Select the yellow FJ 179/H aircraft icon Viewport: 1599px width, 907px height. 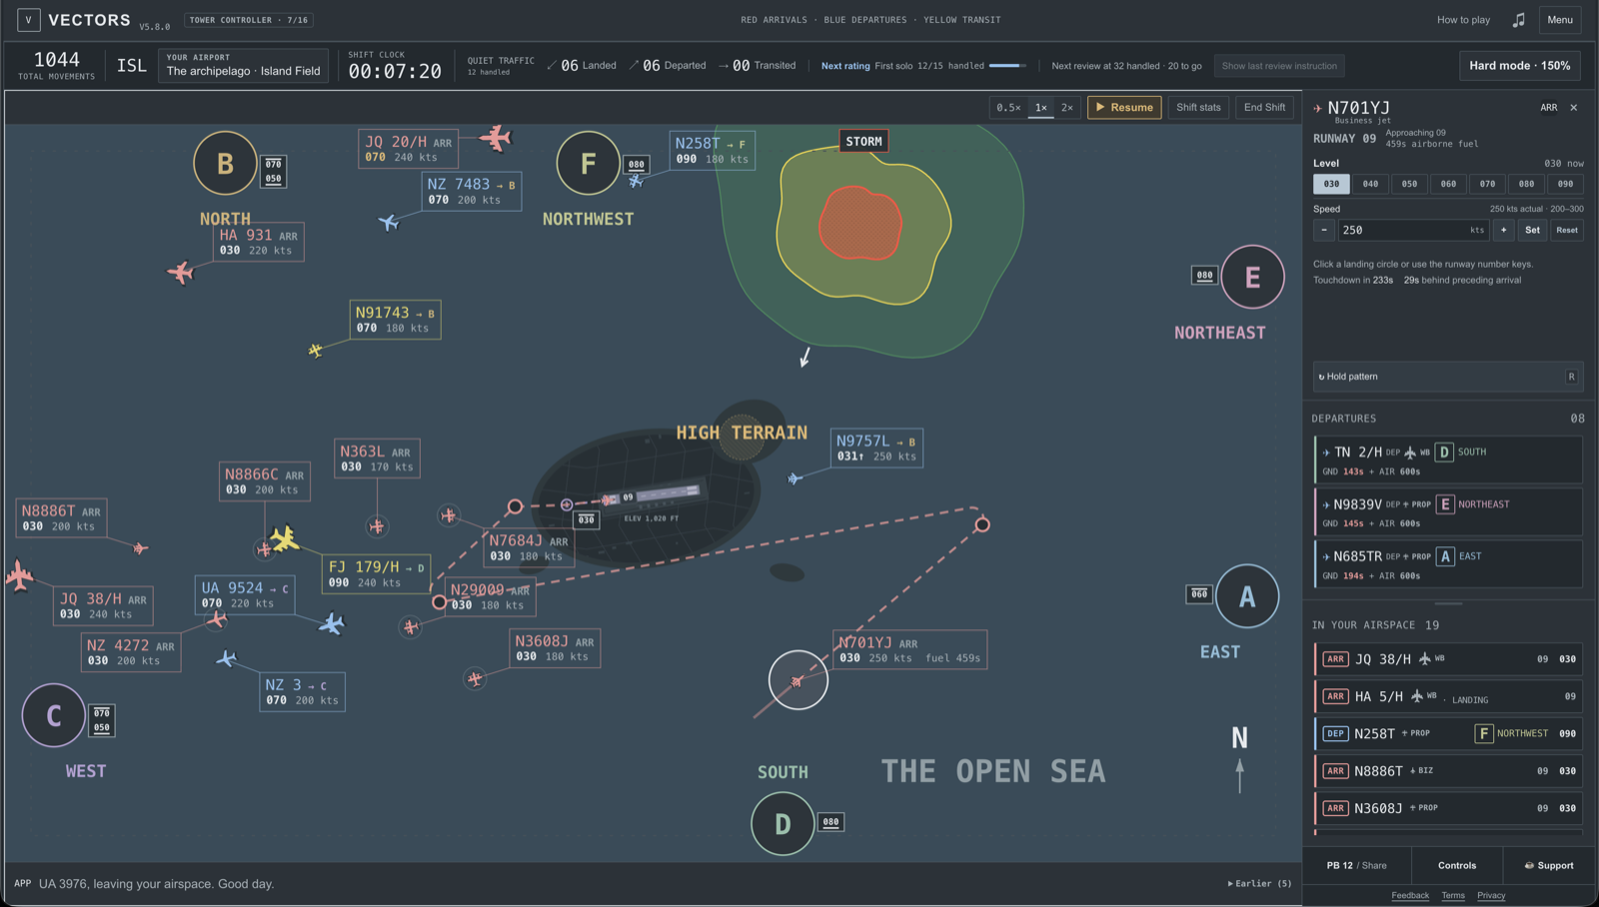285,539
